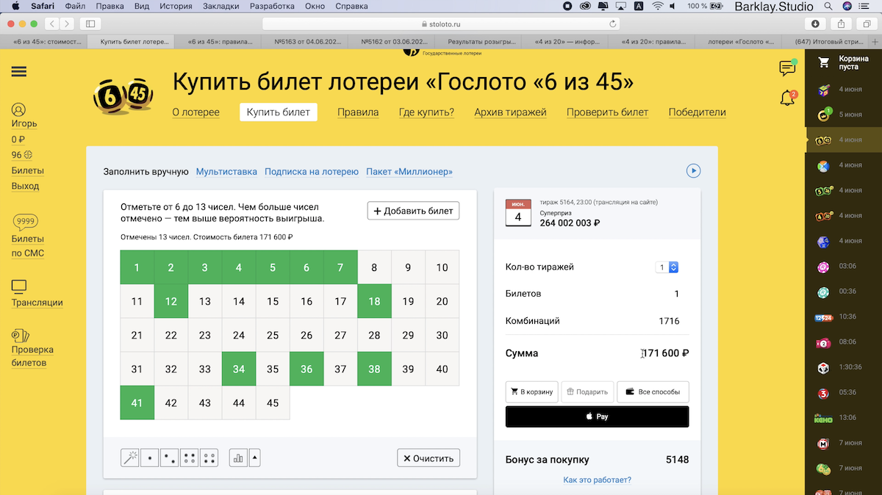Deselect number 5 on the ticket
Viewport: 882px width, 495px height.
273,267
